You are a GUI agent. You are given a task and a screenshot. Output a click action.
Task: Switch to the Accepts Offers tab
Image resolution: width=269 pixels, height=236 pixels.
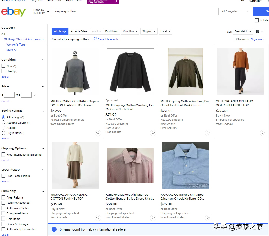tap(79, 31)
